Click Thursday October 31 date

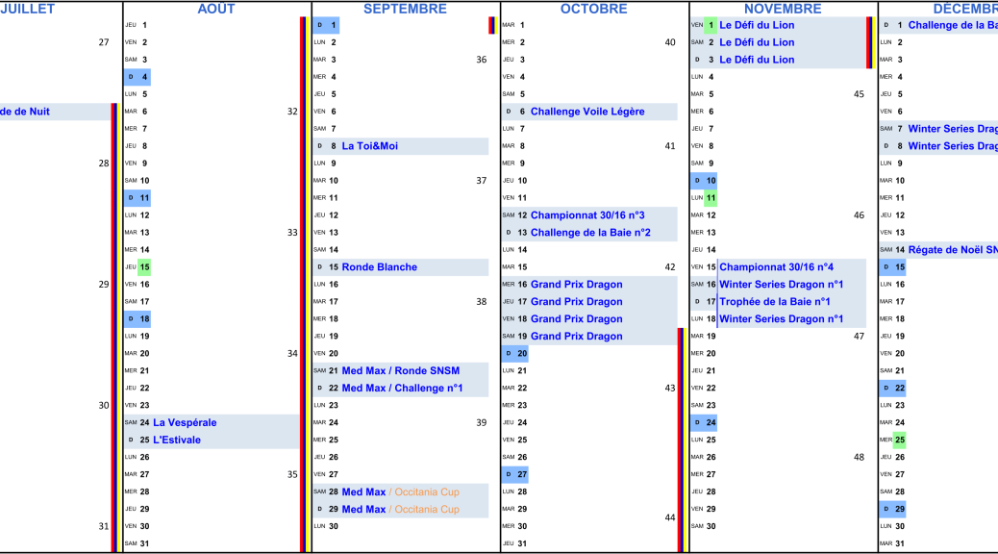tap(522, 543)
